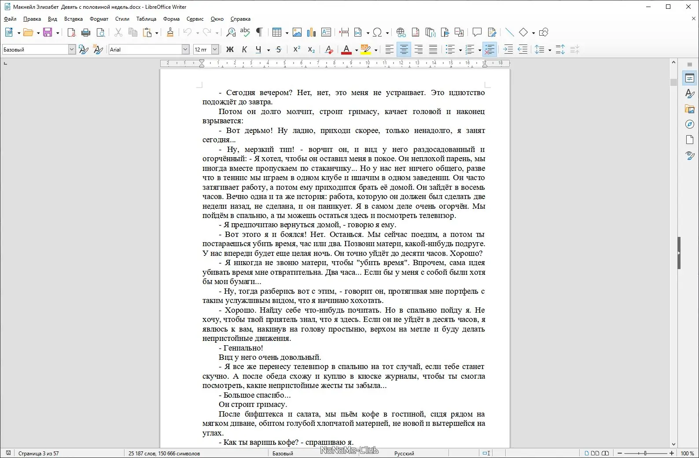Image resolution: width=699 pixels, height=458 pixels.
Task: Insert a table with the grid icon
Action: (277, 32)
